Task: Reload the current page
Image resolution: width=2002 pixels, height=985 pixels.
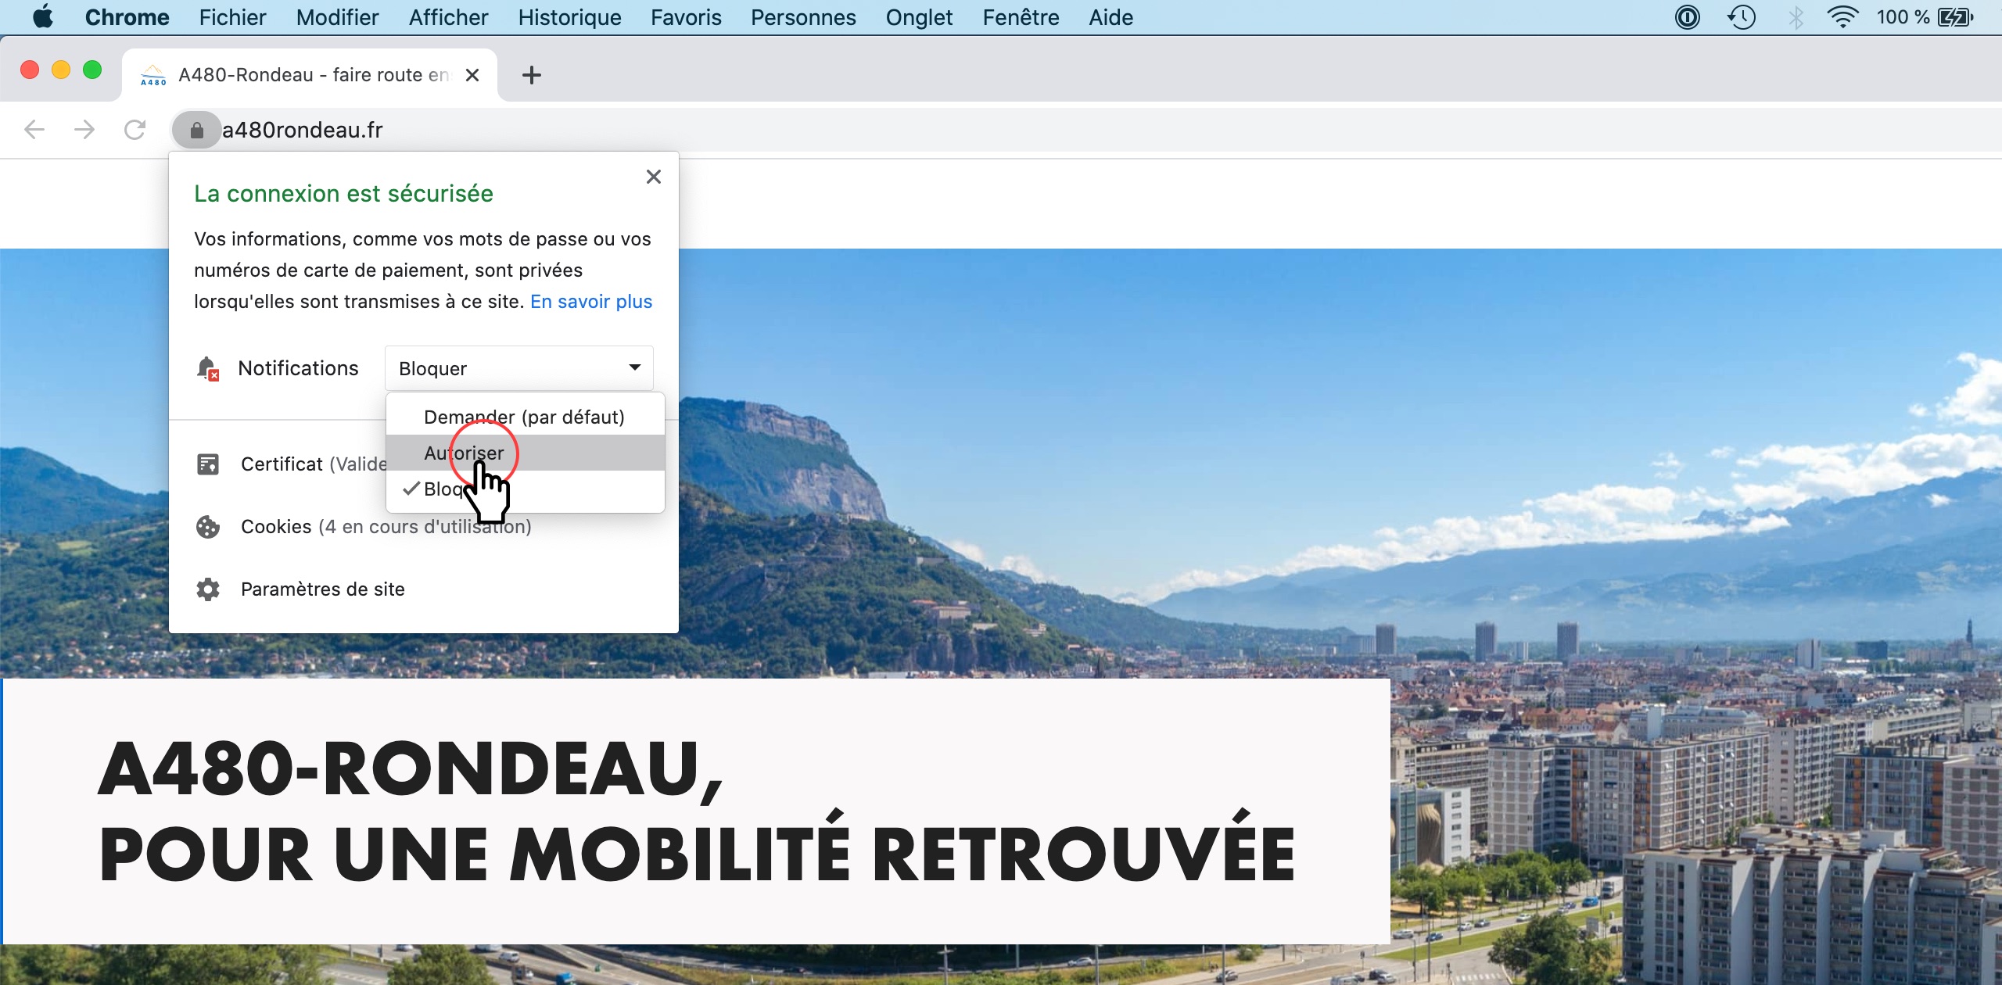Action: [135, 130]
